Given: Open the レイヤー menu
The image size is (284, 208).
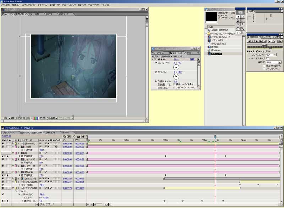Looking at the screenshot, I should coord(43,5).
